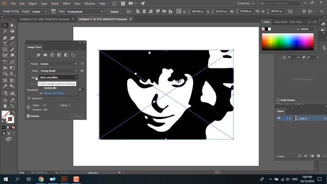Open the Essentials workspace switcher

click(x=246, y=4)
